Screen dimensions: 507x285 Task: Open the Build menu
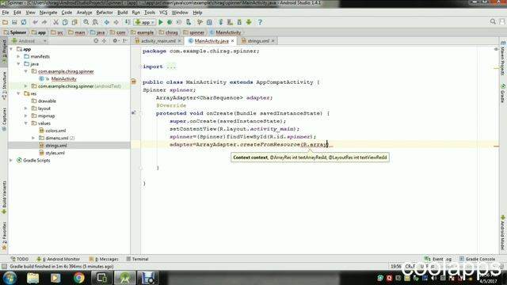tap(122, 13)
